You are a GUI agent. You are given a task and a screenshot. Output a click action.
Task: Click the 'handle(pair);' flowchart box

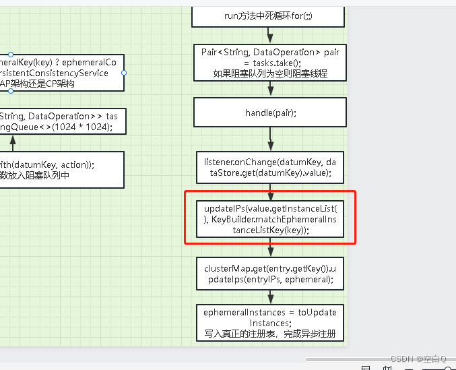pos(270,113)
